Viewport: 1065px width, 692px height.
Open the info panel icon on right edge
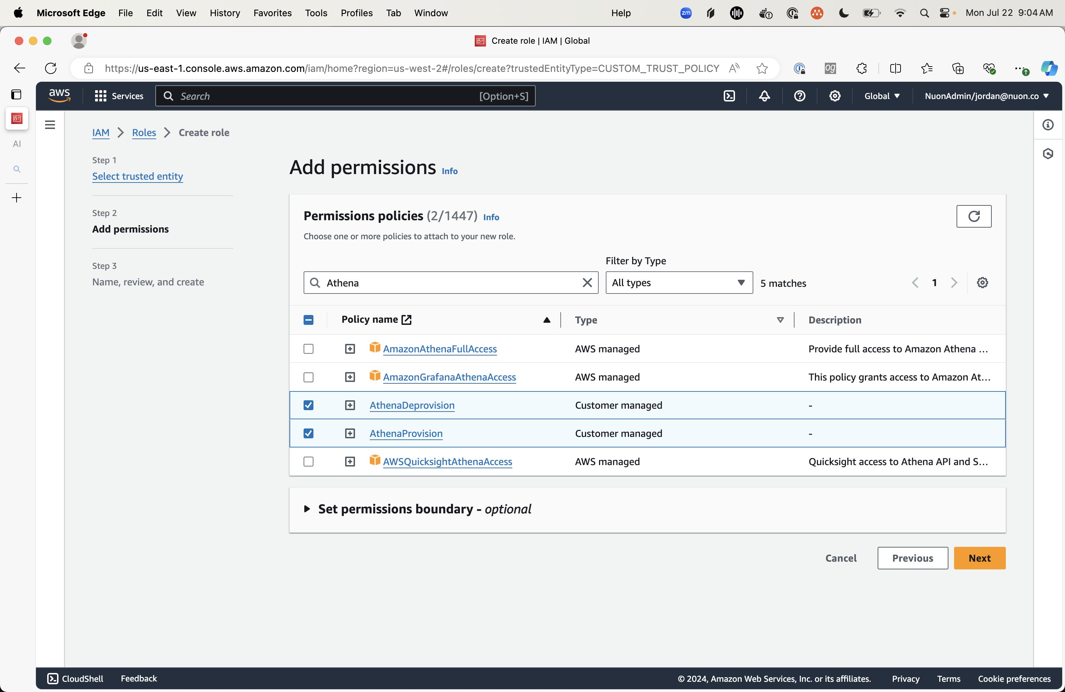coord(1047,125)
